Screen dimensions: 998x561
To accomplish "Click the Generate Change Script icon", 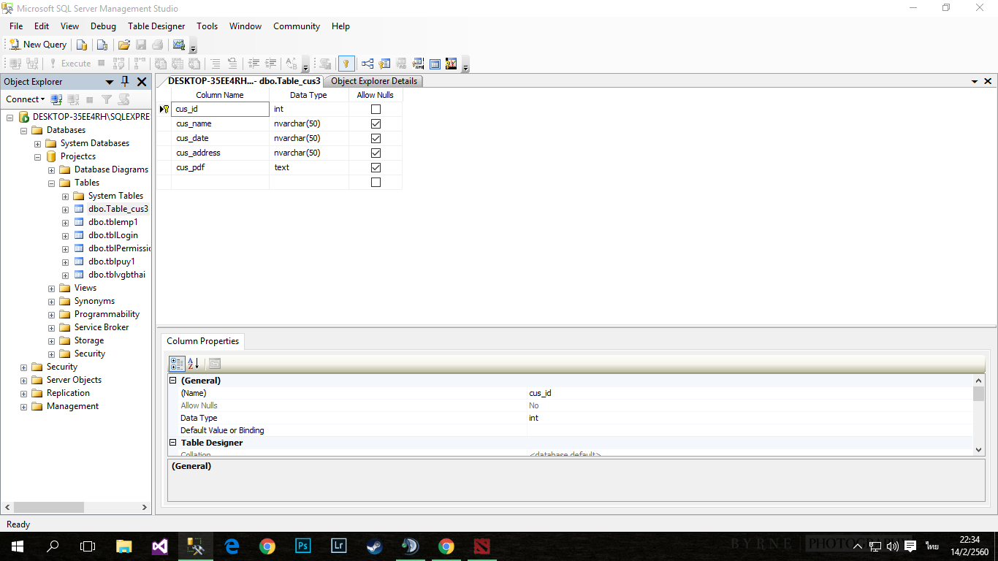I will point(325,64).
